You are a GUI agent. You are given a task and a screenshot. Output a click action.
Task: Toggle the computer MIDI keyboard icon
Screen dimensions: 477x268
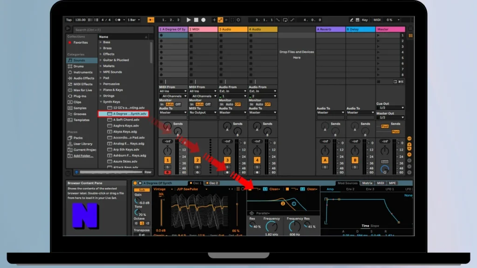(x=357, y=20)
